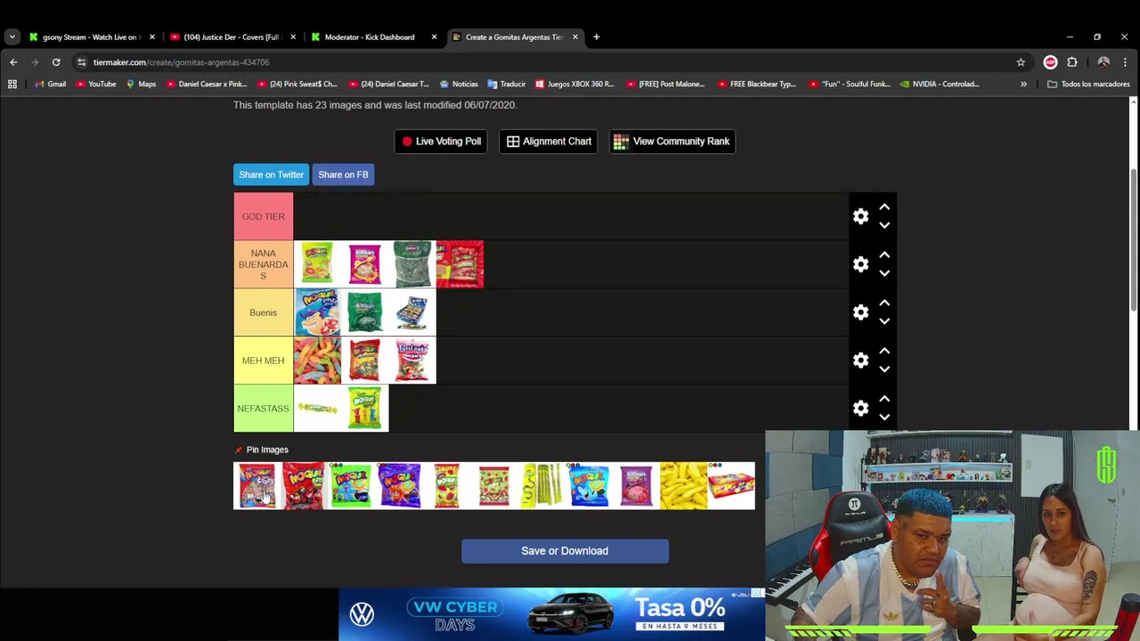Screen dimensions: 1140x641
Task: Open the Alignment Chart
Action: coord(549,142)
